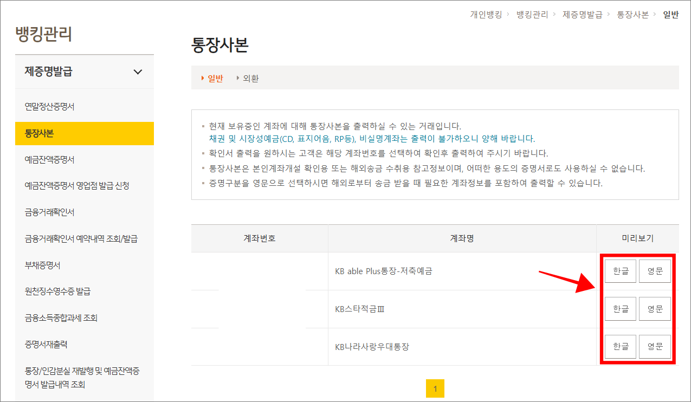Click the 계좌명 column header
Viewport: 691px width, 402px height.
coord(462,238)
